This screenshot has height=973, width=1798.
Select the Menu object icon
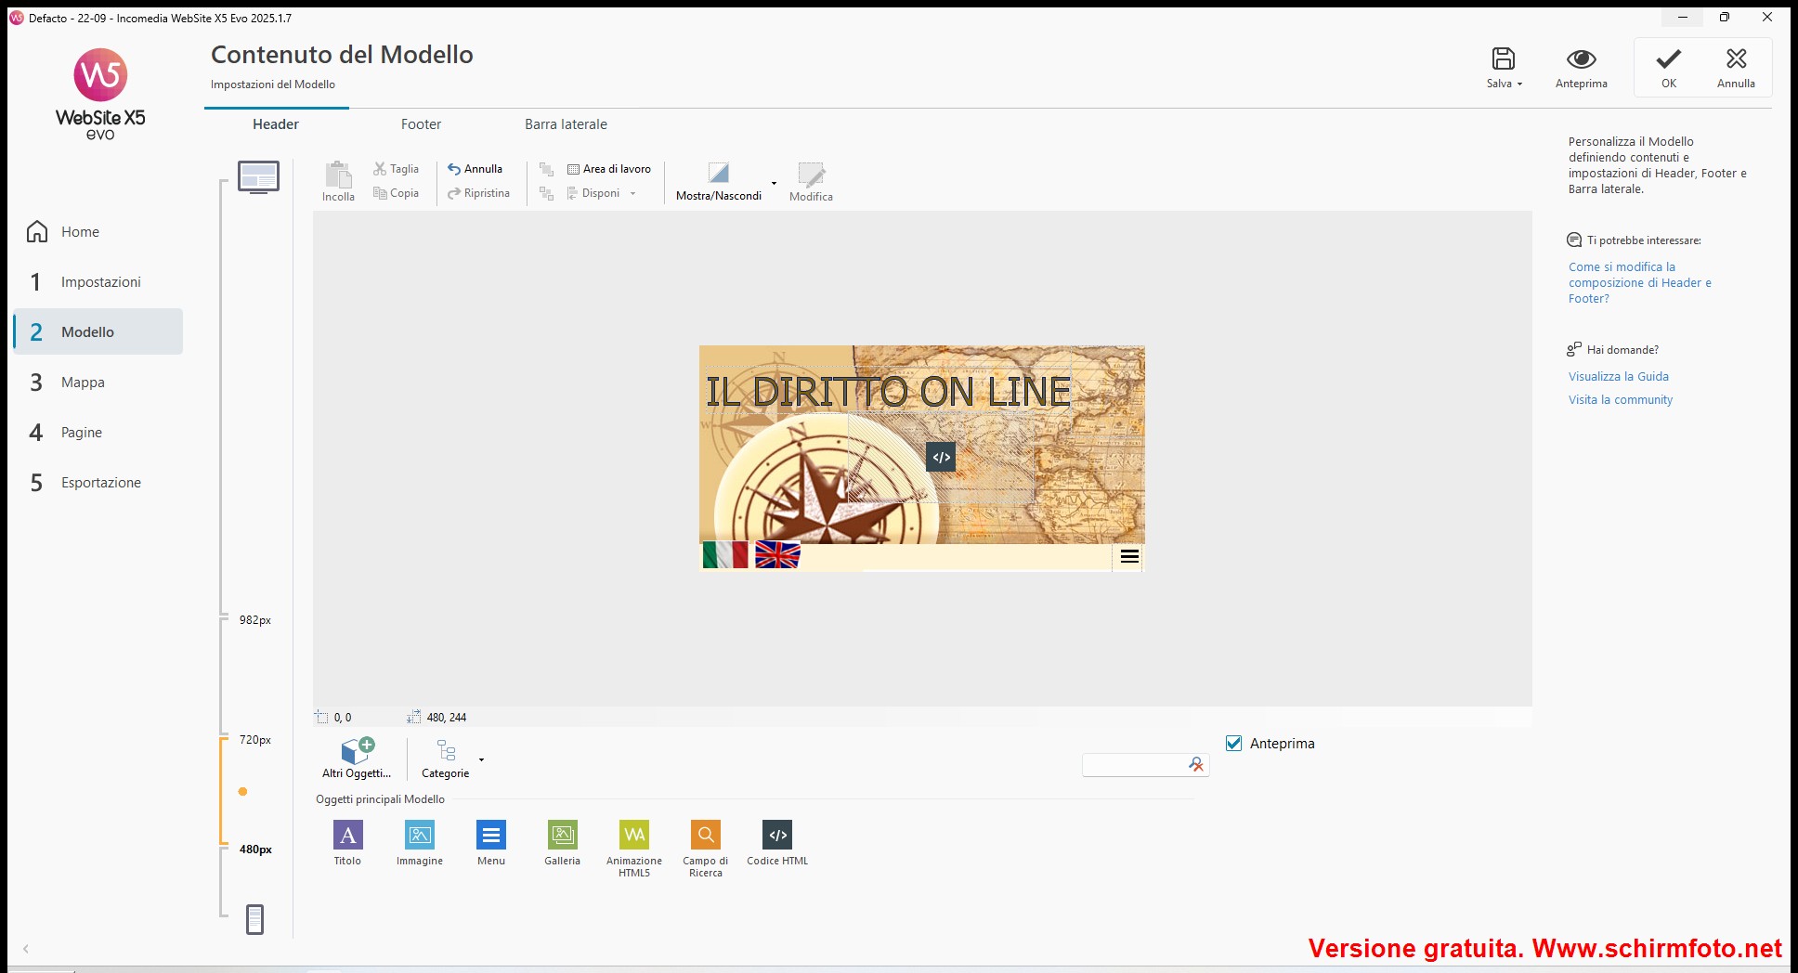point(491,835)
